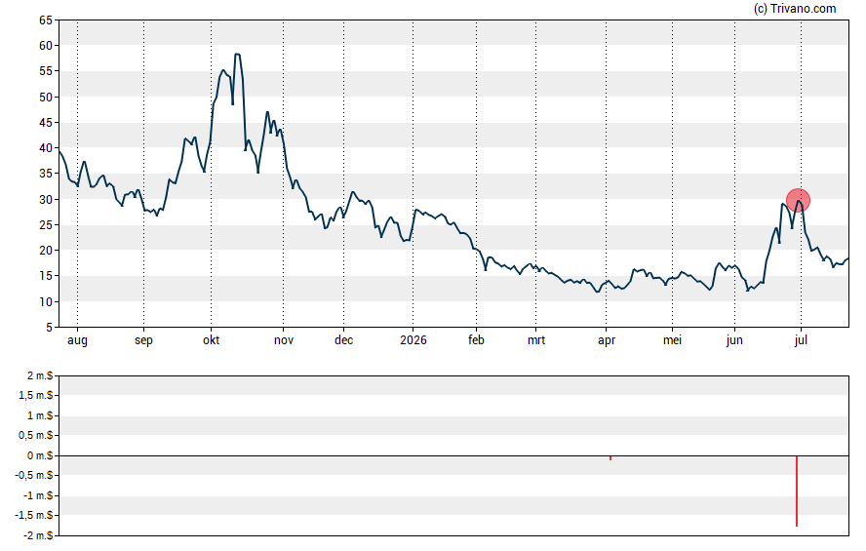Click the (c) Trivano.com watermark text
The width and height of the screenshot is (866, 551).
pyautogui.click(x=795, y=8)
